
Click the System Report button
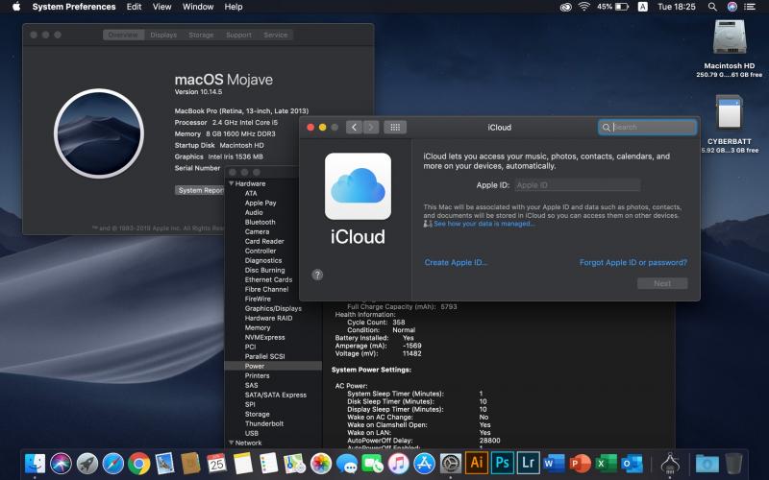point(201,190)
